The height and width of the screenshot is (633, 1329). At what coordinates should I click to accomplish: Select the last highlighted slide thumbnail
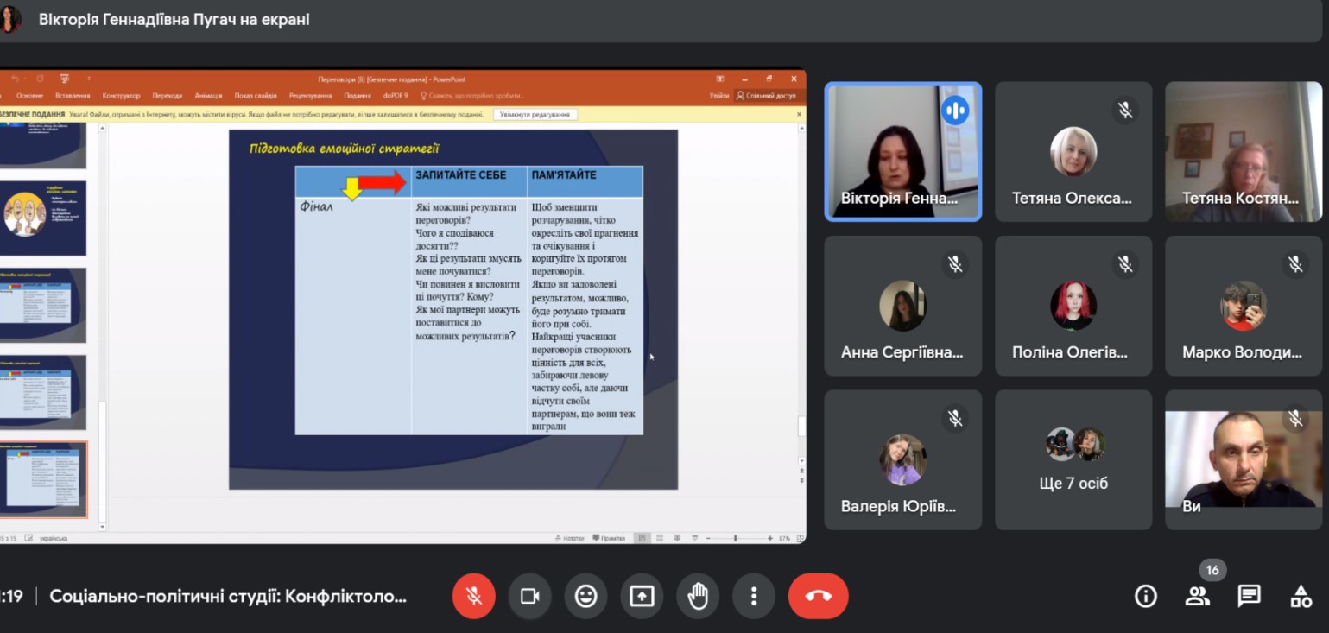pos(45,479)
